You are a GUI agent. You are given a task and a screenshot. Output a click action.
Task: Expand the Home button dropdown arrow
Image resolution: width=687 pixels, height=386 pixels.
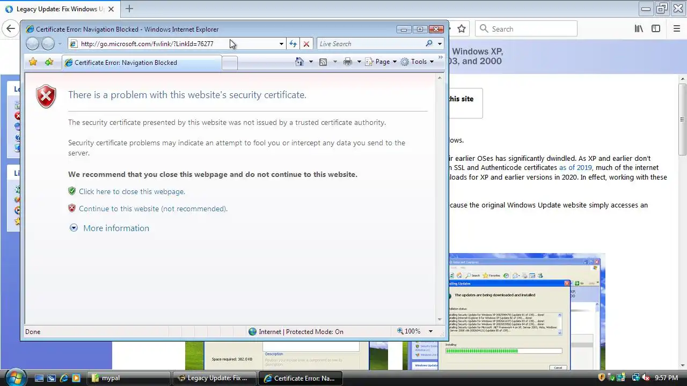[x=311, y=62]
